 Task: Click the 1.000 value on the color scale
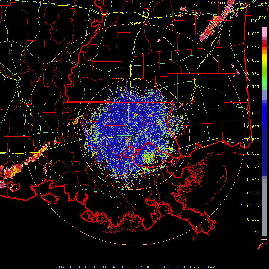pos(253,33)
